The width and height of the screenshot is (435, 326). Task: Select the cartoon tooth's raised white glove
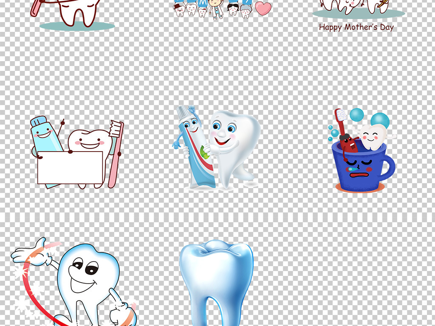tap(29, 254)
